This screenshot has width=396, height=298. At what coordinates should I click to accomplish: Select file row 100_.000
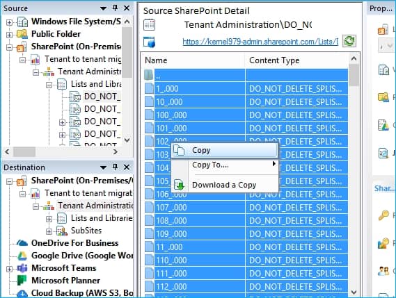click(x=246, y=115)
